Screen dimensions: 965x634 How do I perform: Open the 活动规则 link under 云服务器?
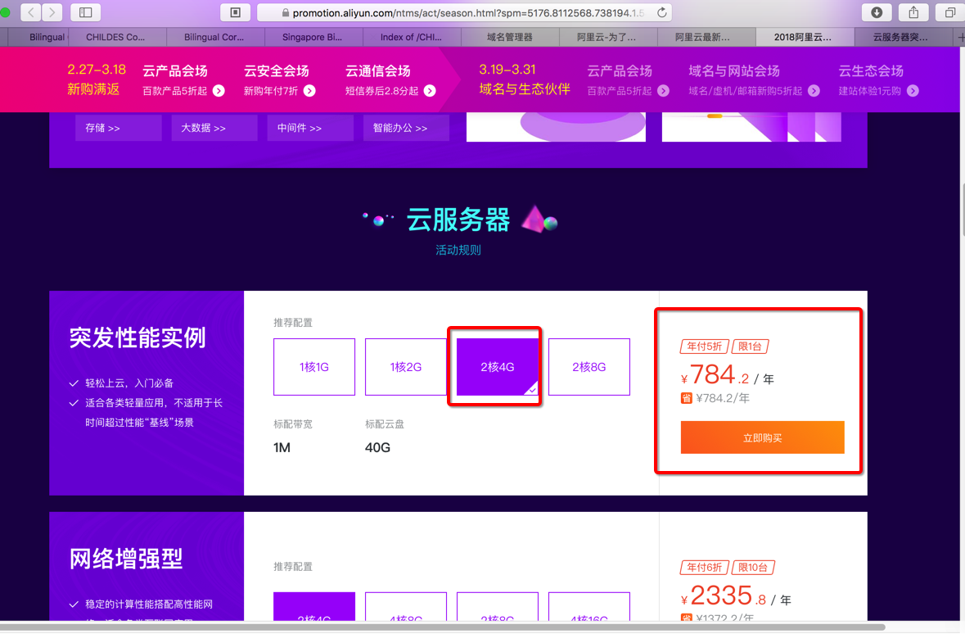(x=458, y=250)
